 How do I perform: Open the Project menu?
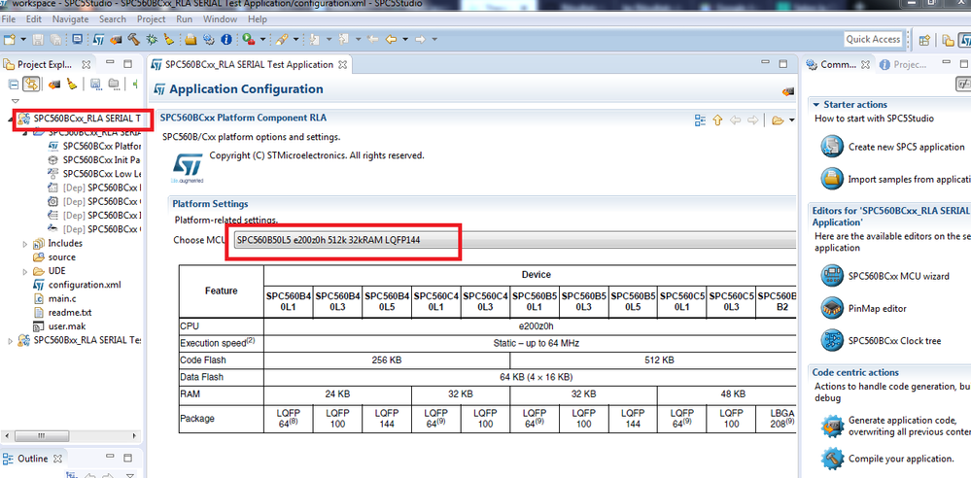coord(151,19)
